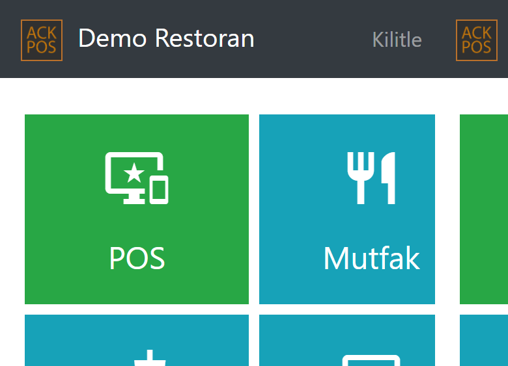Open the green POS tile

[137, 209]
